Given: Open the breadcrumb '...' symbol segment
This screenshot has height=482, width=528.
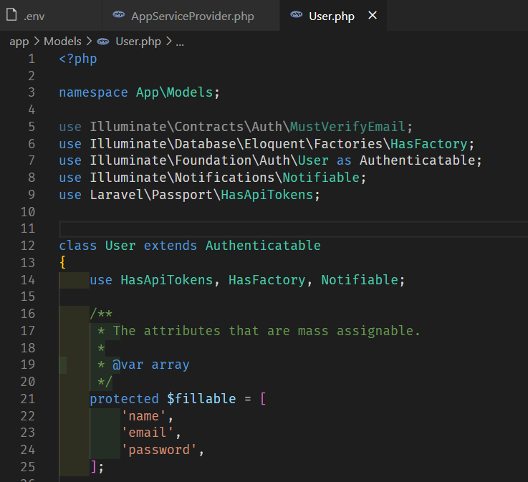Looking at the screenshot, I should click(180, 43).
